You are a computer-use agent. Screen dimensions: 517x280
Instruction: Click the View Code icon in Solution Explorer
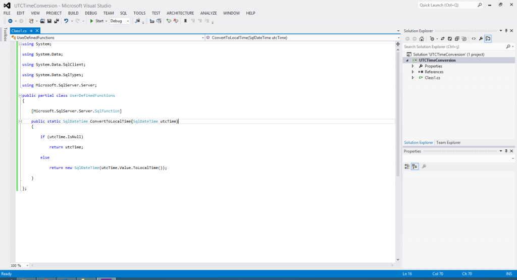[474, 39]
